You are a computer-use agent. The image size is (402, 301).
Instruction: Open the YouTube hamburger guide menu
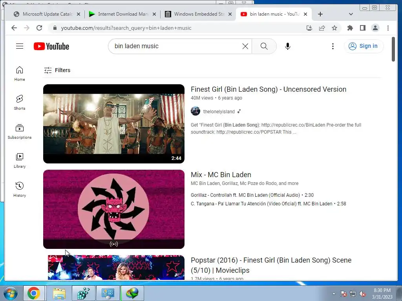click(20, 46)
